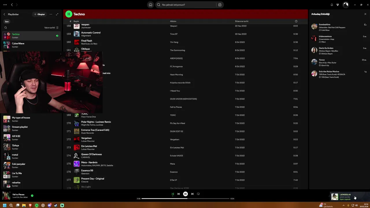370x208 pixels.
Task: Pause playback in the bottom player bar
Action: [185, 194]
